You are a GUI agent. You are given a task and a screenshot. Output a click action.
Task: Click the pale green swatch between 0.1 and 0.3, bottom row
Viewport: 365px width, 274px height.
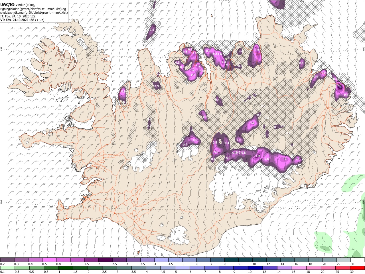[7, 268]
